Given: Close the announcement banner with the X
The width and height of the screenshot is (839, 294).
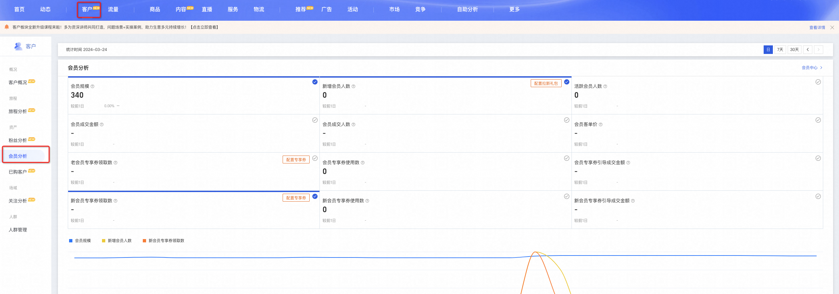Looking at the screenshot, I should pos(832,28).
